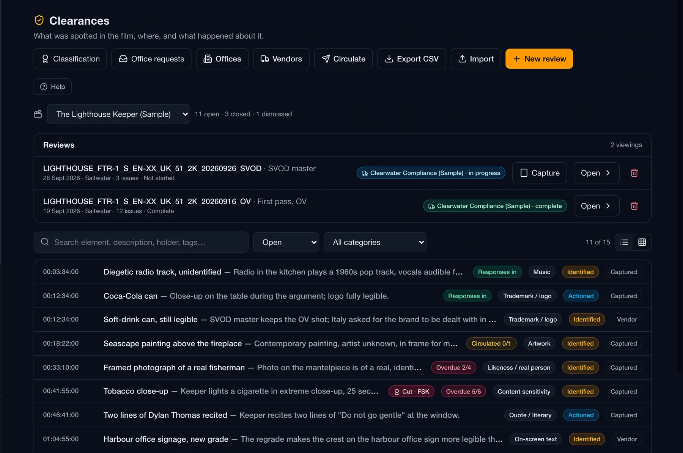Viewport: 683px width, 453px height.
Task: Click Trademark / logo tag on Coca-Cola row
Action: pos(527,296)
